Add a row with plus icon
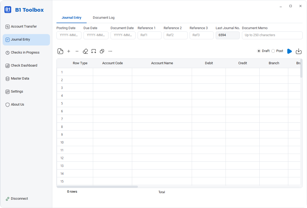Viewport: 307px width, 208px height. [69, 51]
